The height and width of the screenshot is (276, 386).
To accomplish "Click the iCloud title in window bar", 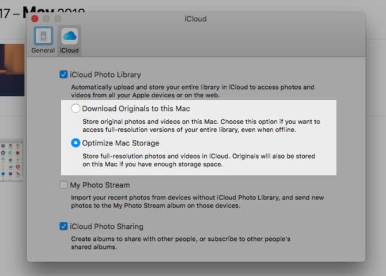I will tap(195, 19).
